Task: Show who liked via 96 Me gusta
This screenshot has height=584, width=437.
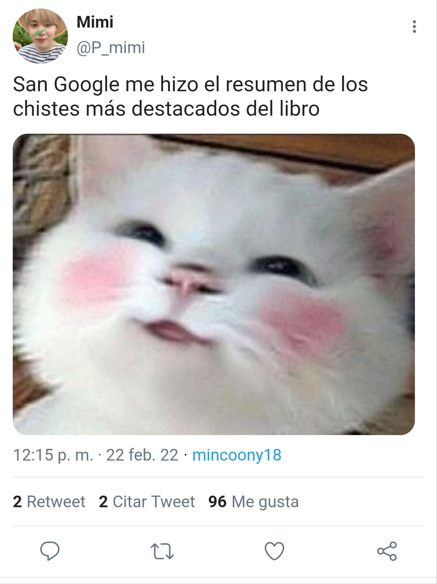Action: click(253, 502)
